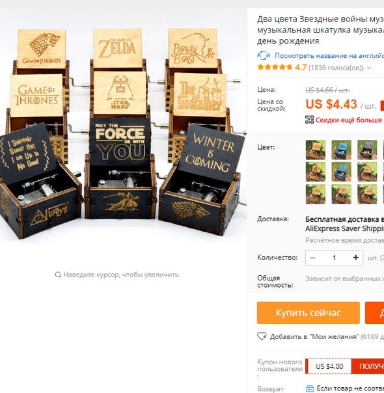384x393 pixels.
Task: Click the orange star rating icons
Action: coord(275,67)
